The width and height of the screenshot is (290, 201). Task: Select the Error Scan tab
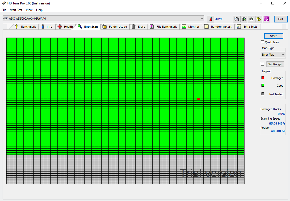tap(88, 27)
